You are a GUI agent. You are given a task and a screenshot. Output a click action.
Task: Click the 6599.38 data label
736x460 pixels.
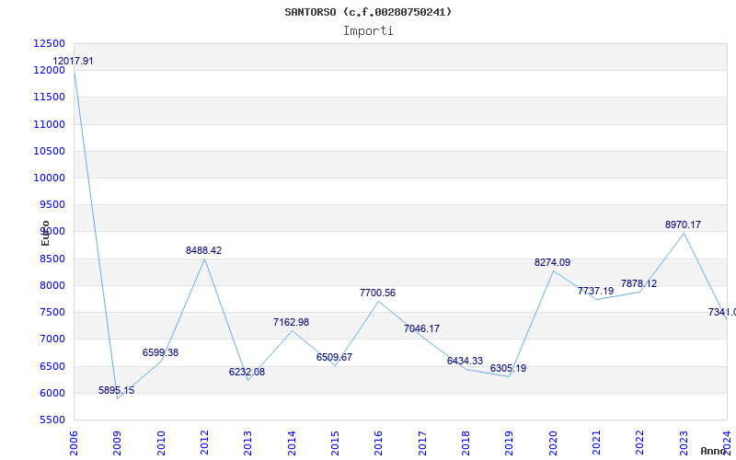160,352
